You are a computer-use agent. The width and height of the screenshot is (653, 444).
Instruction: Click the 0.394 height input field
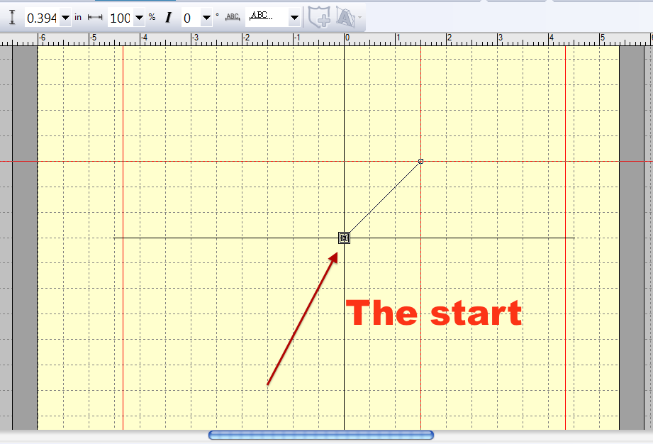[x=42, y=18]
